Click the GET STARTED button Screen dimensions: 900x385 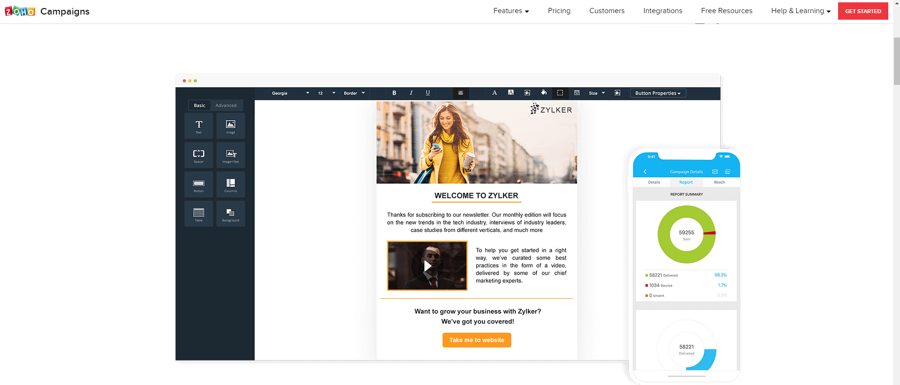click(x=863, y=11)
